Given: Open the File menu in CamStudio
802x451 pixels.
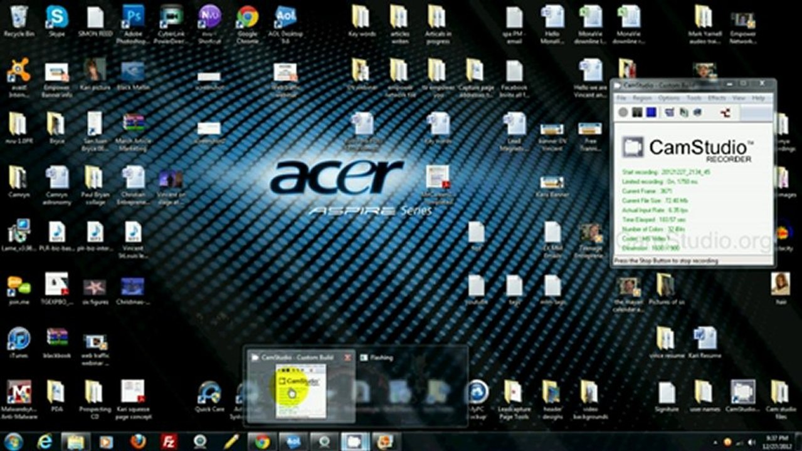Looking at the screenshot, I should (x=621, y=98).
